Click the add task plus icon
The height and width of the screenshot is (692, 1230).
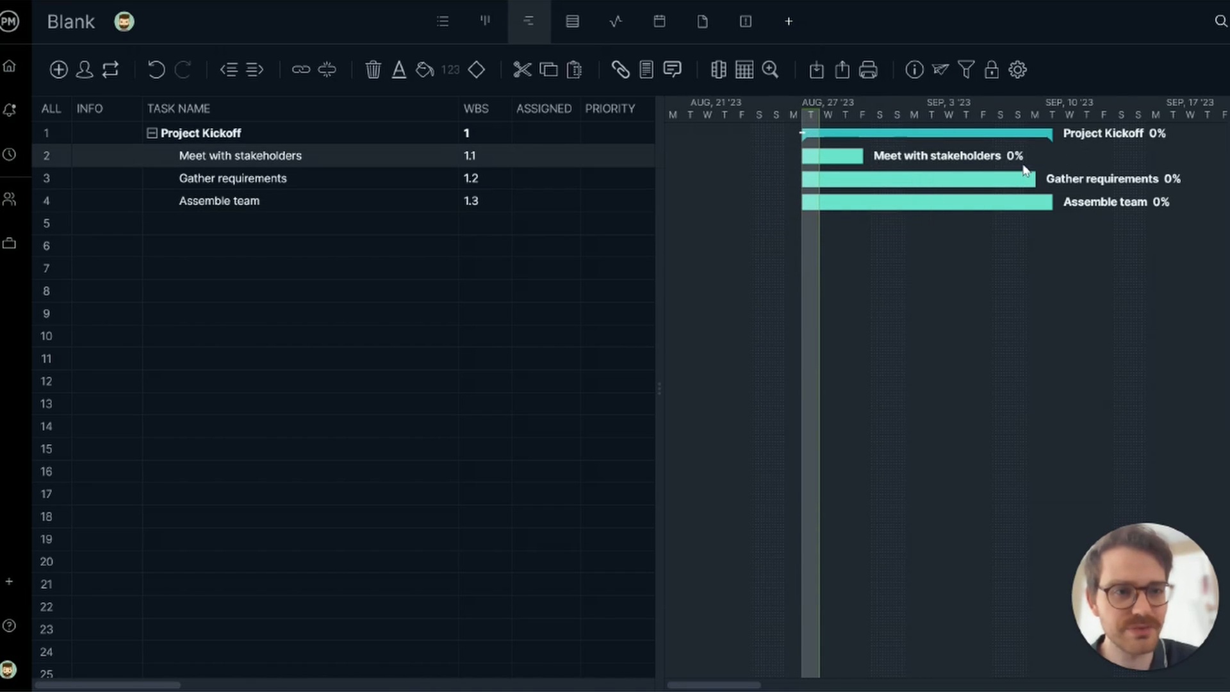click(x=58, y=69)
